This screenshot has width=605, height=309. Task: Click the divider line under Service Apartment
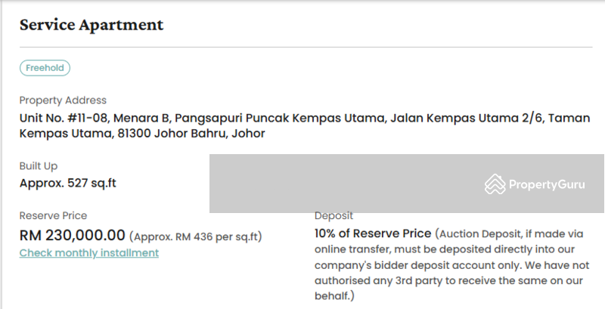306,47
